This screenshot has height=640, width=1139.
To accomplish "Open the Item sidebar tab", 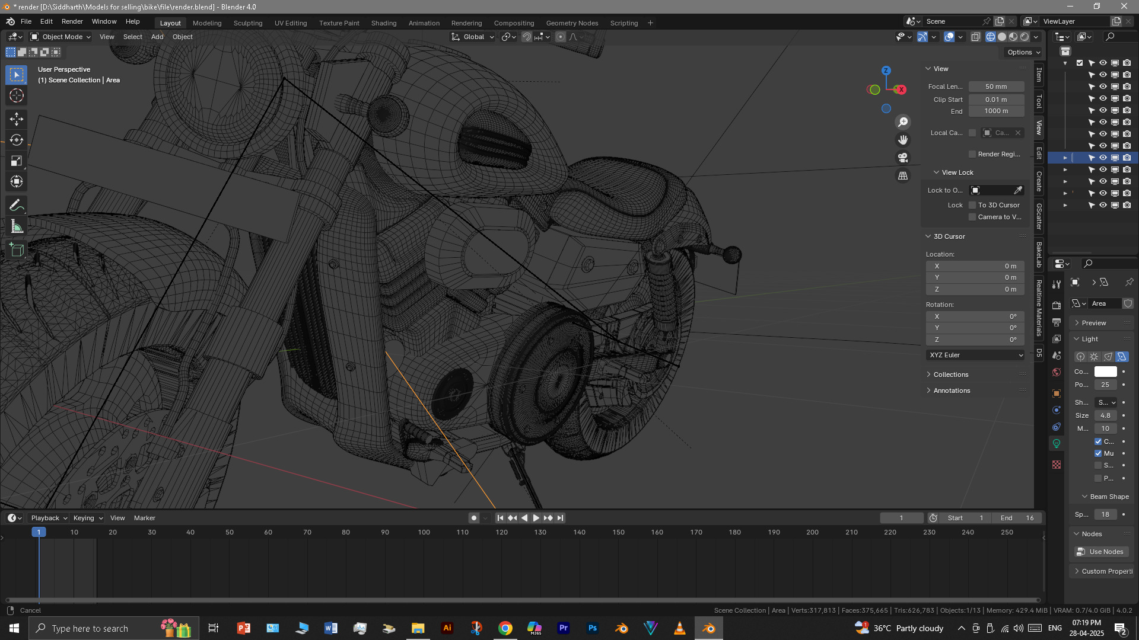I will (1039, 75).
